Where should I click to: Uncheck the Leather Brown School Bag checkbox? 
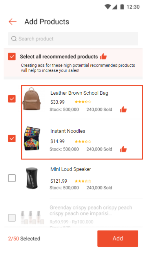tap(12, 99)
